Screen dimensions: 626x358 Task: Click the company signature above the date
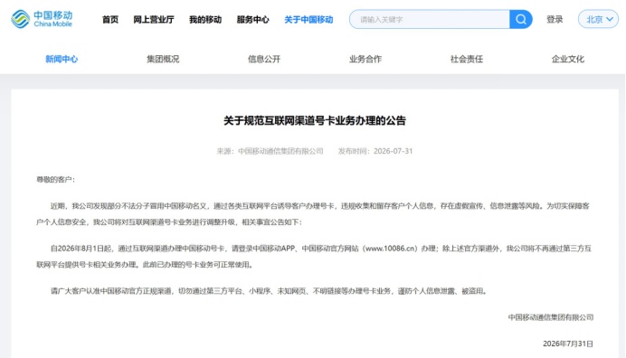(551, 317)
